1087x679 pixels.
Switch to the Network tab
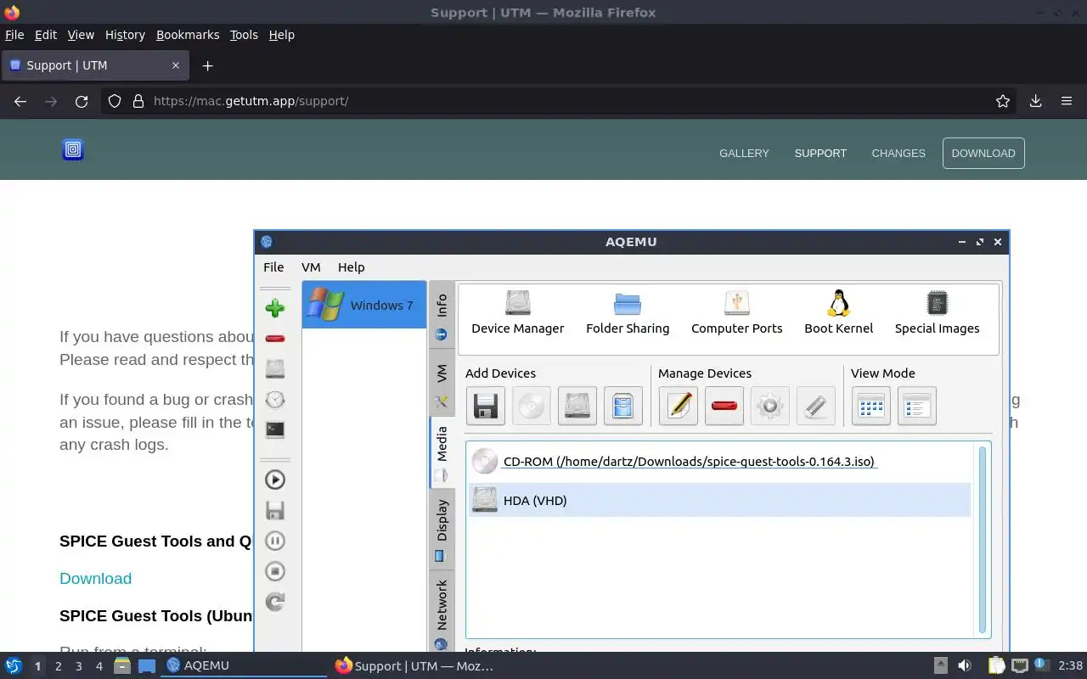tap(442, 611)
